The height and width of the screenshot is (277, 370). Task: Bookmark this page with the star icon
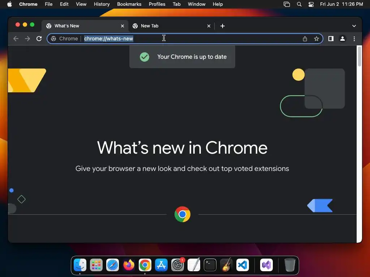pos(317,39)
